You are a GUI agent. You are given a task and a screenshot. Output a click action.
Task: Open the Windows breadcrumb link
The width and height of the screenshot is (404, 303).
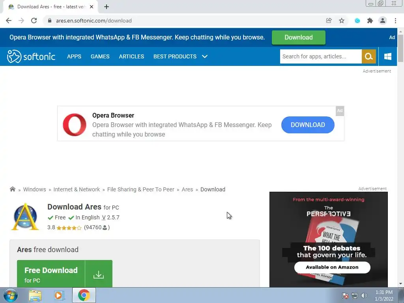[35, 189]
